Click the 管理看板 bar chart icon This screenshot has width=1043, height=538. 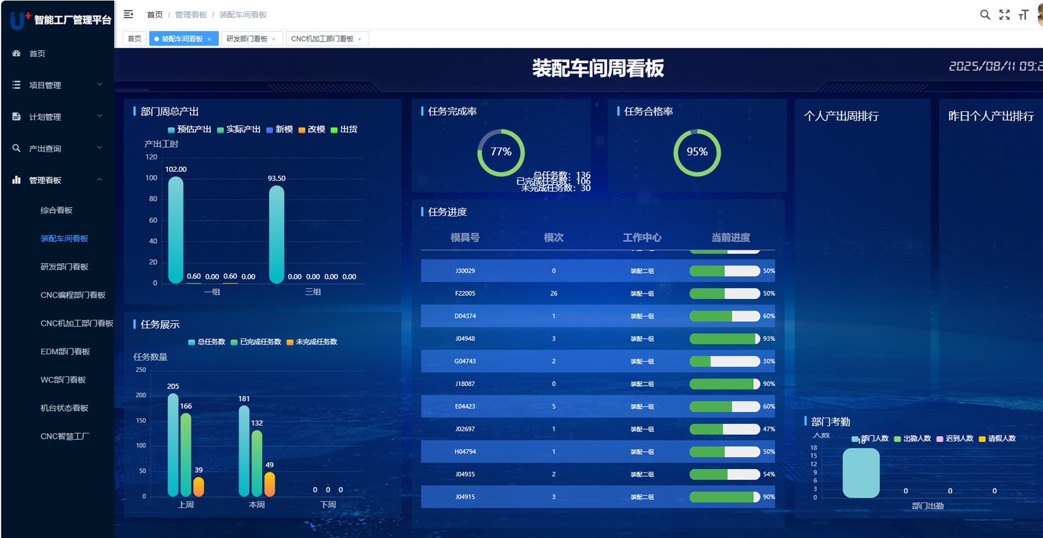click(17, 180)
